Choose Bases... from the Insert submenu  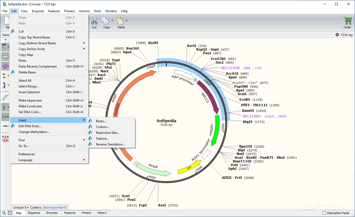pos(112,121)
